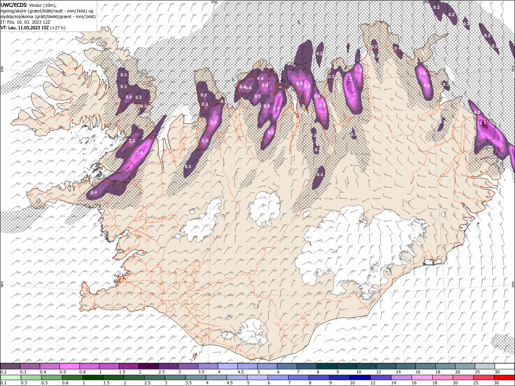Screen dimensions: 515x386
Task: Pick the dark purple snow swatch between 2 and 2.5
Action: tap(149, 366)
